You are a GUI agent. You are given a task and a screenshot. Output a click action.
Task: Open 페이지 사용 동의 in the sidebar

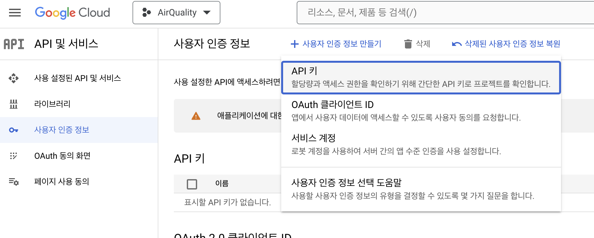[x=79, y=182]
